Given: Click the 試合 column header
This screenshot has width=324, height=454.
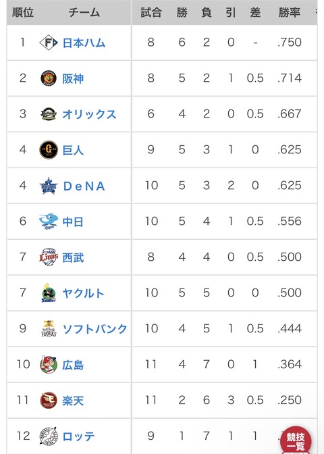Looking at the screenshot, I should 151,12.
